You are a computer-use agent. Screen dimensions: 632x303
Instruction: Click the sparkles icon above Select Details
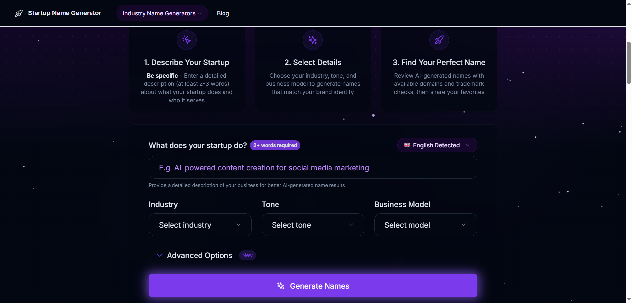tap(312, 40)
